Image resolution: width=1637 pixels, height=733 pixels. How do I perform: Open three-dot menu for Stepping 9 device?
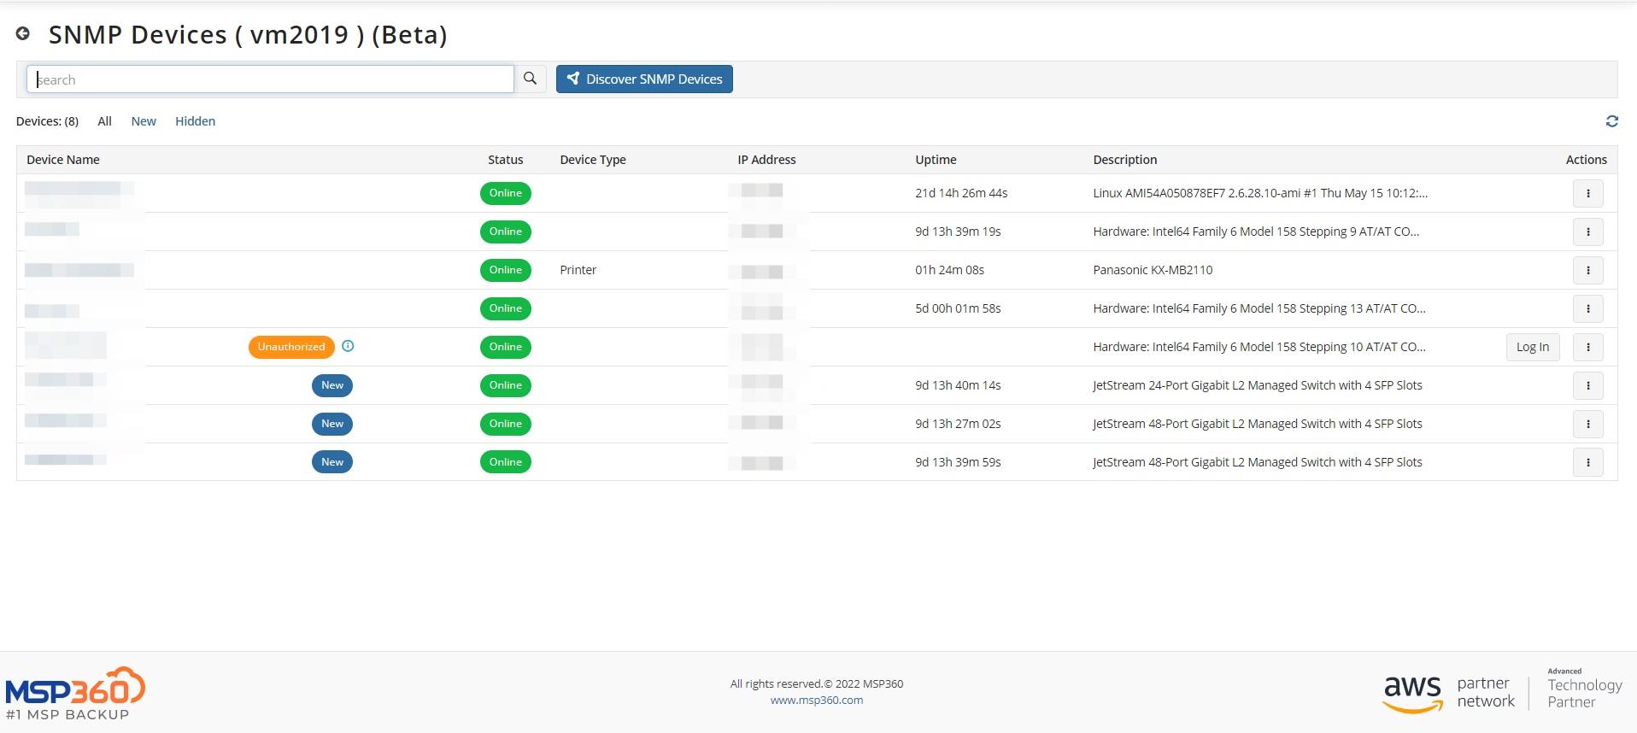[1587, 232]
